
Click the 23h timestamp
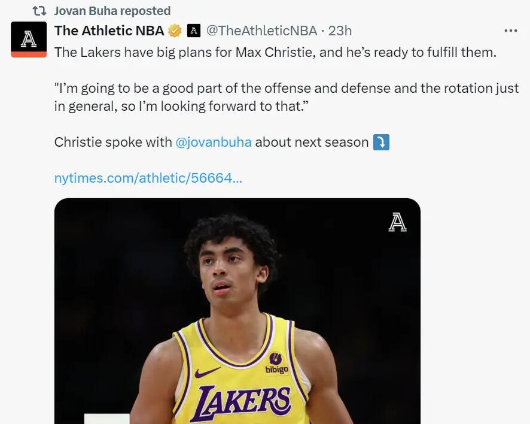click(x=340, y=31)
